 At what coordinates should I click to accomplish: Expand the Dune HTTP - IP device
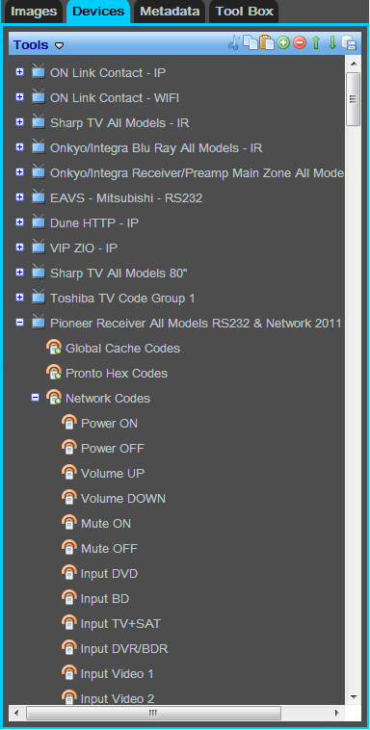tap(19, 222)
